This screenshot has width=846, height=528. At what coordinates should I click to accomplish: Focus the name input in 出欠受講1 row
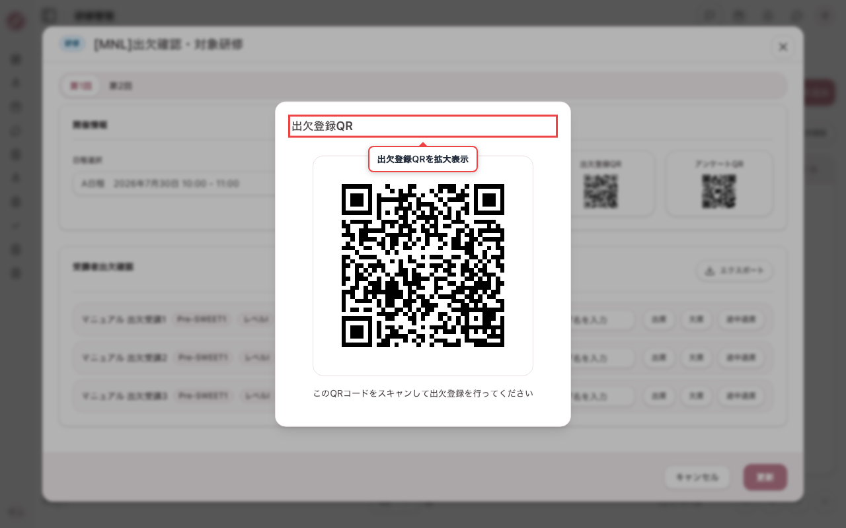[x=601, y=320]
